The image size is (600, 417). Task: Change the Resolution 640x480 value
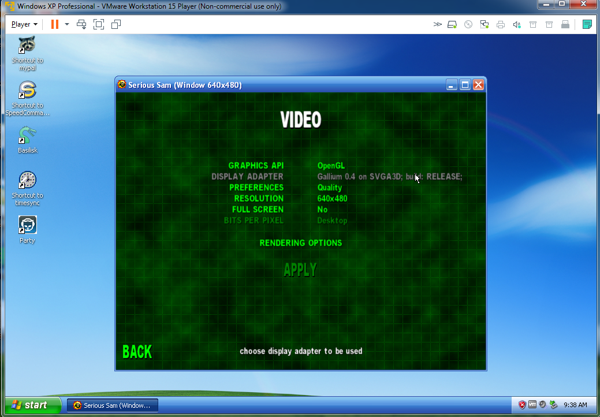click(332, 199)
